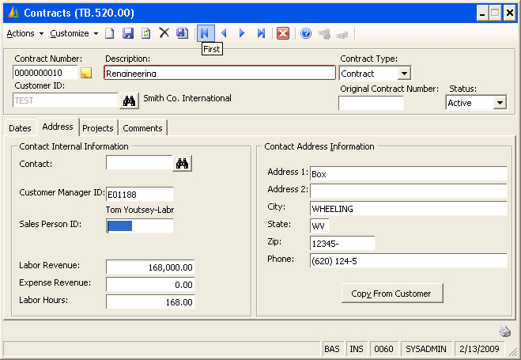This screenshot has height=360, width=521.
Task: Jump to the Last record
Action: [261, 33]
